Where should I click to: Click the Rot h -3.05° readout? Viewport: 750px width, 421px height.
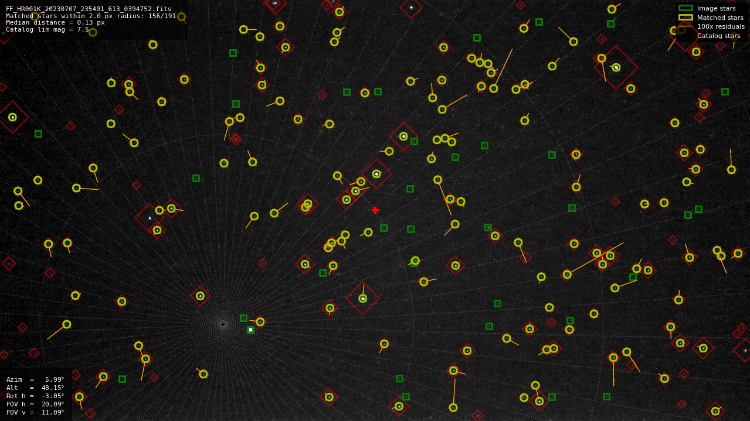35,396
